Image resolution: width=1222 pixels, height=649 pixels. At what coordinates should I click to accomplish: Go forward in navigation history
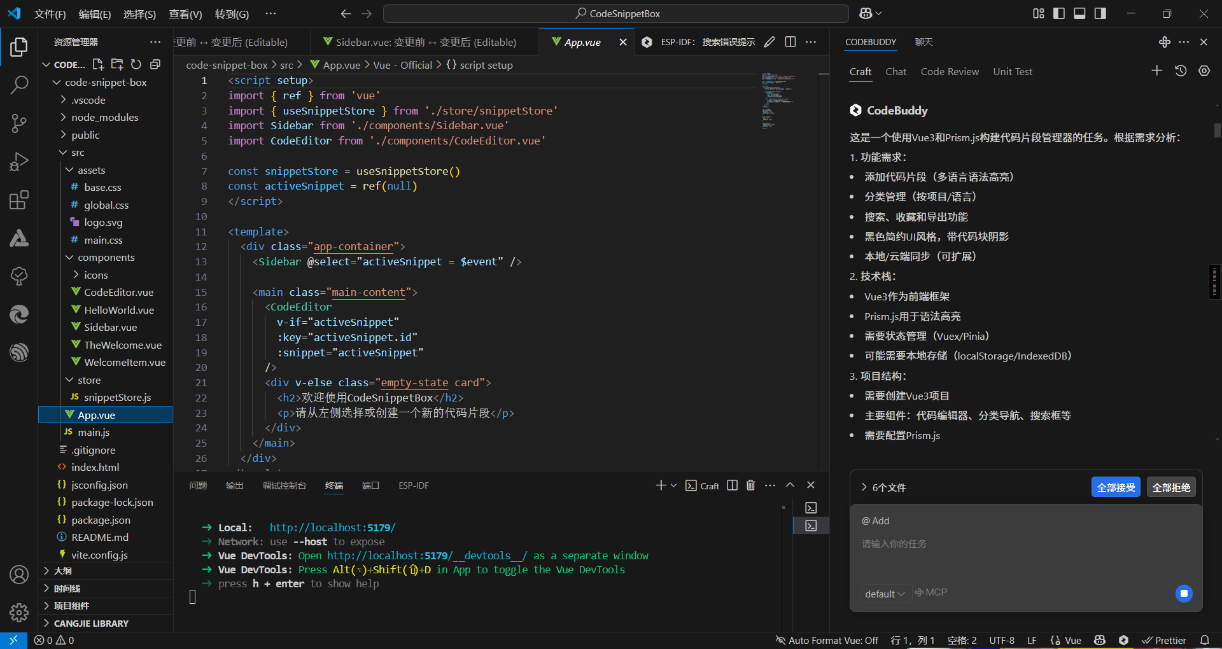coord(367,13)
